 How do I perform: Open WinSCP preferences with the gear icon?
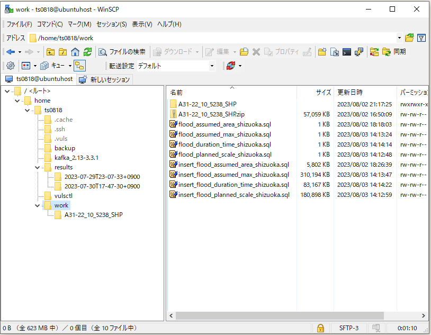(x=11, y=65)
